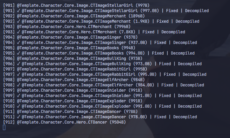The height and width of the screenshot is (138, 230).
Task: Click the checkmark on the CTMerchant hero line
Action: (18, 32)
